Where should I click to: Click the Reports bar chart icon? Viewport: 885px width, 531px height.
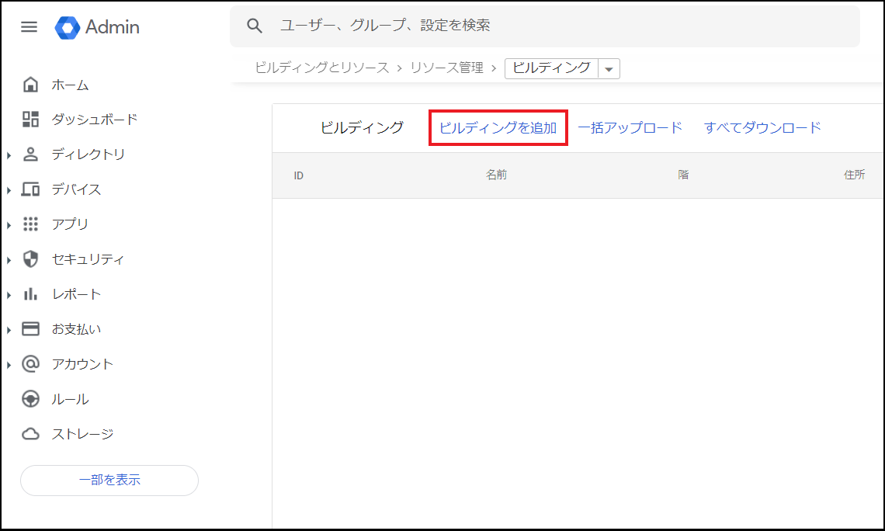pos(30,294)
